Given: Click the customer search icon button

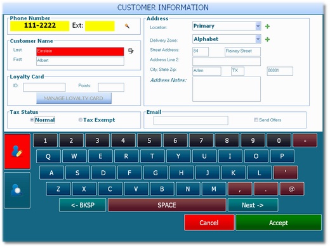Looking at the screenshot, I should (17, 190).
